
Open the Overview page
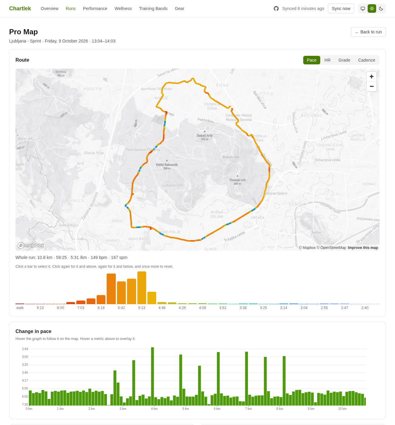50,8
